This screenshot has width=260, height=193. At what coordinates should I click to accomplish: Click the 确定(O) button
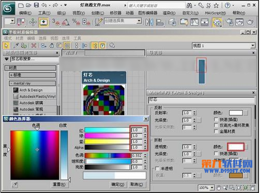[x=118, y=184]
